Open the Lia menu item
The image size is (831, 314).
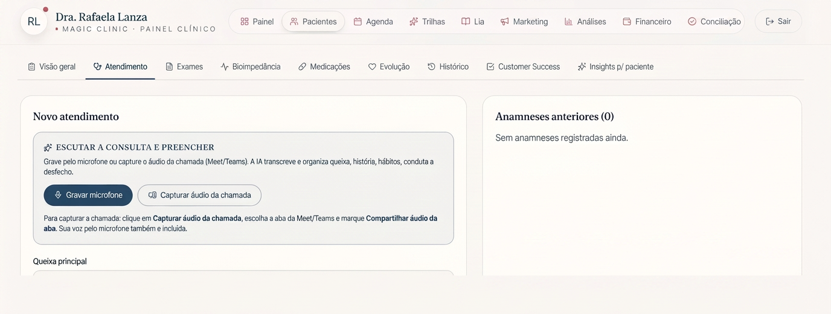click(x=473, y=22)
